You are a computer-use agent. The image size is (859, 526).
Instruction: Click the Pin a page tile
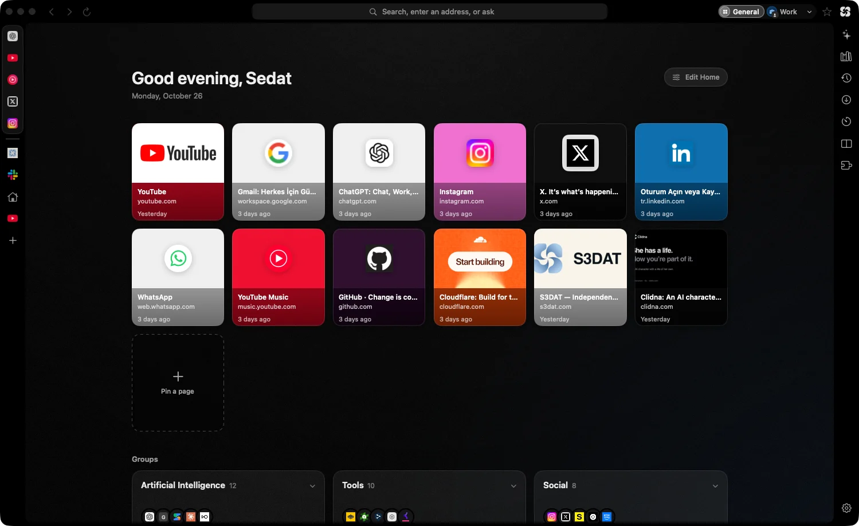click(178, 383)
